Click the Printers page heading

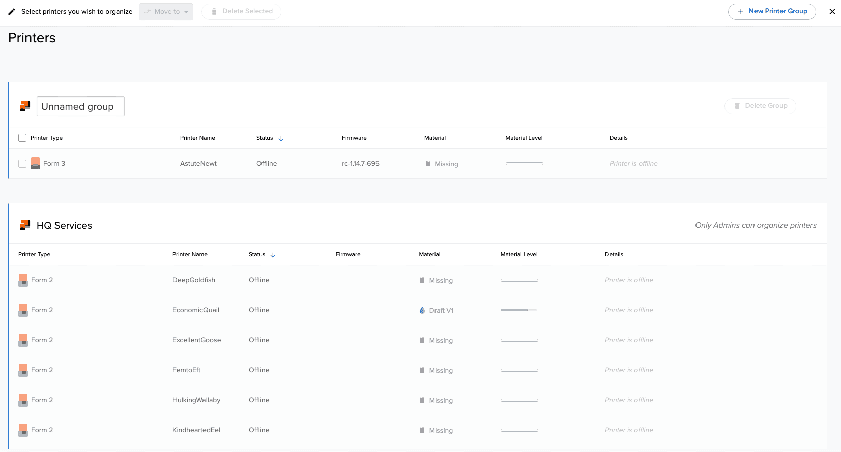coord(32,38)
